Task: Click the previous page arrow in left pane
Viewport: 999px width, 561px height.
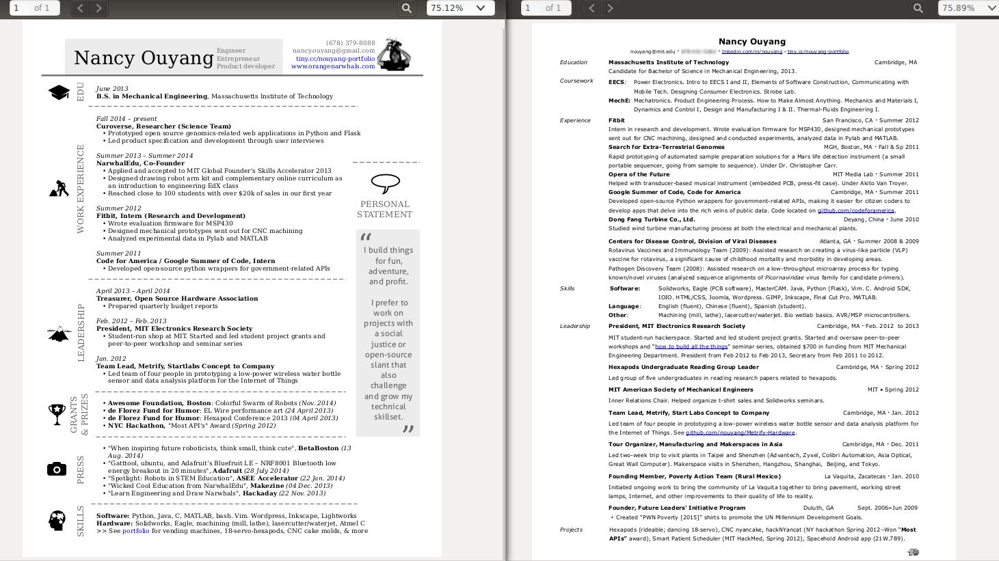Action: (79, 8)
